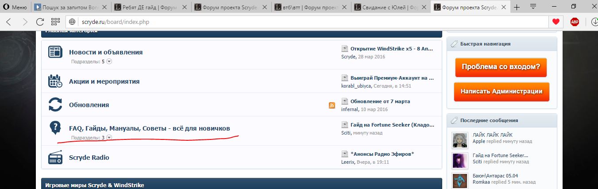The width and height of the screenshot is (598, 189).
Task: Click Apple's avatar in latest messages
Action: click(460, 140)
